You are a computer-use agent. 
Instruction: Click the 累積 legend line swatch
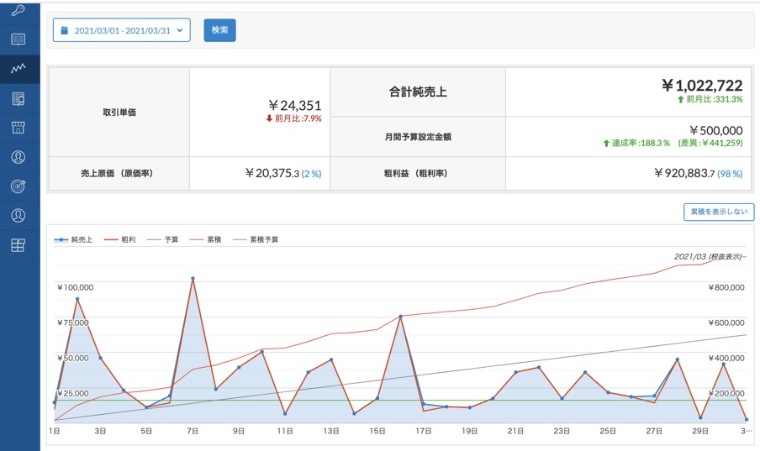click(x=197, y=239)
